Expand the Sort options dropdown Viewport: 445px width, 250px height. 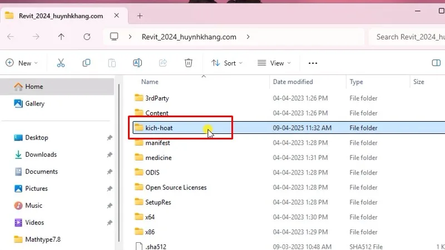tap(227, 63)
